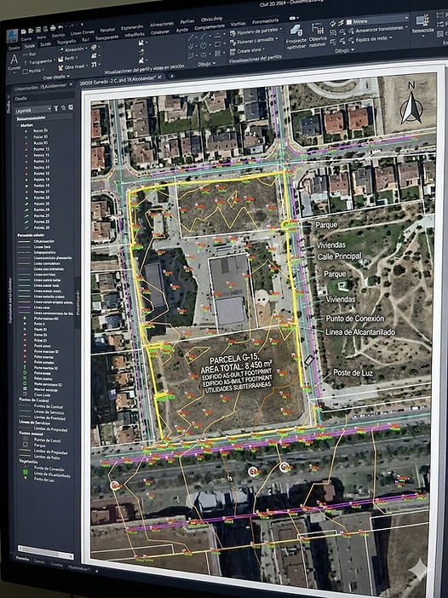Screen dimensions: 448x598
Task: Switch to the Urbanización document tab
Action: click(40, 88)
